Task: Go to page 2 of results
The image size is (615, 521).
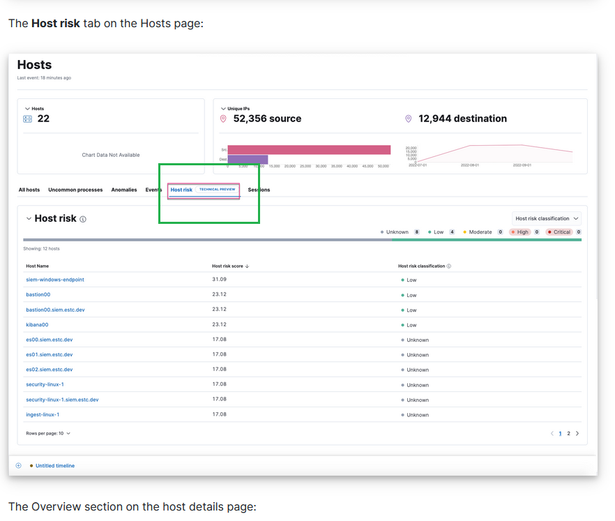Action: point(568,434)
